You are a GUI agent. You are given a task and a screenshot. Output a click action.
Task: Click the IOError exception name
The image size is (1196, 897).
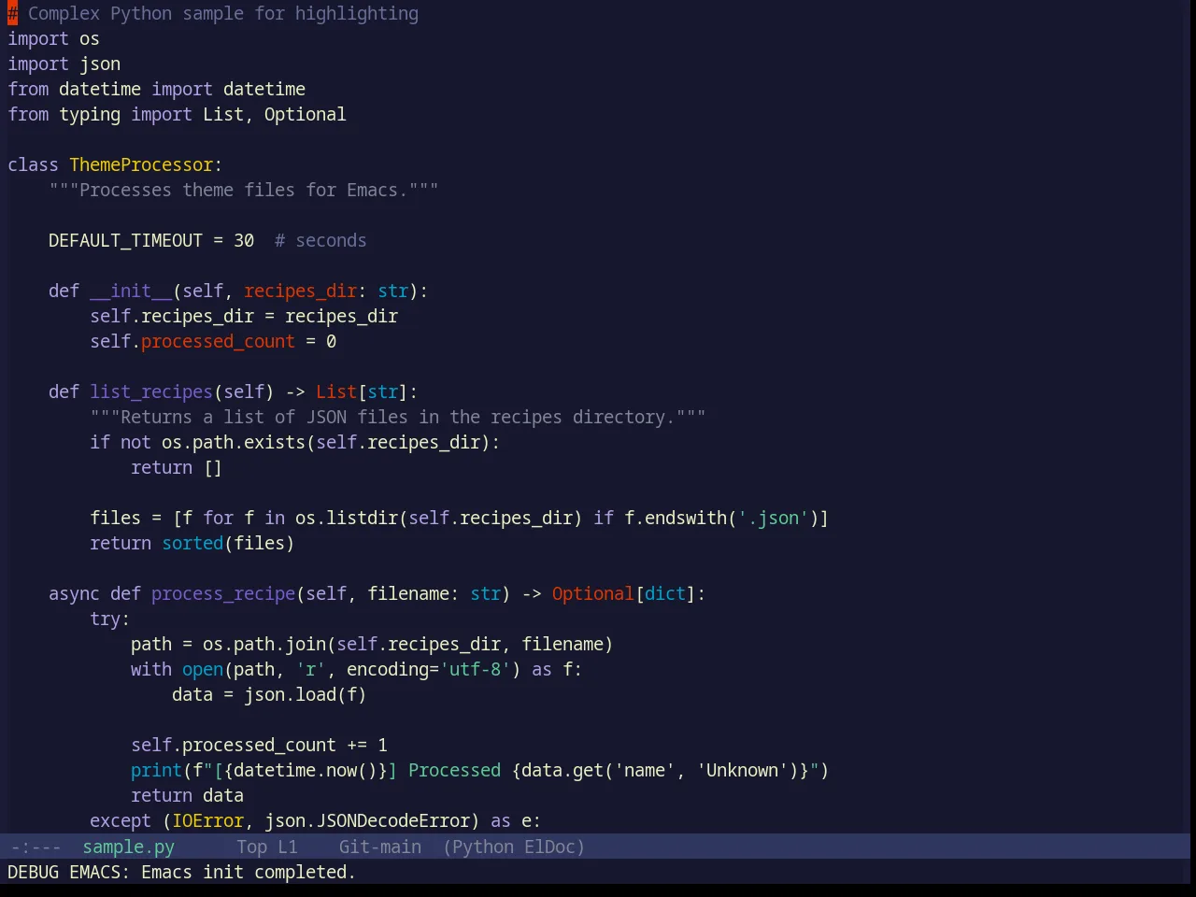pos(207,820)
